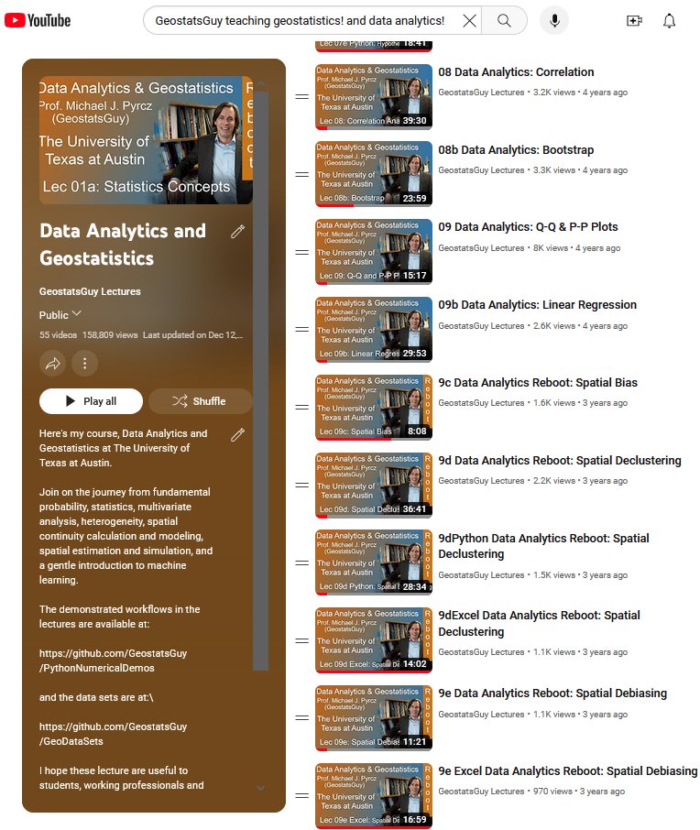Open title '08 Data Analytics: Correlation'
Viewport: 700px width, 830px height.
[x=516, y=72]
